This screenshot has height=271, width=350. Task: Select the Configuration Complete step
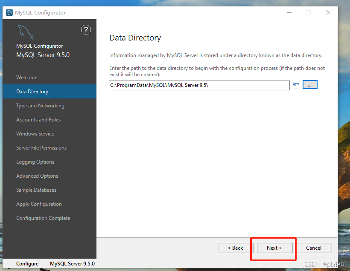click(50, 218)
